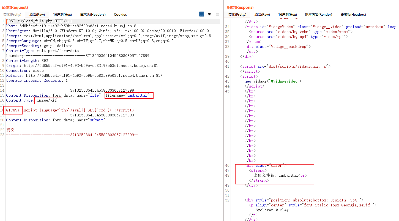This screenshot has width=399, height=221.
Task: Click the Accept-Language header line
Action: [x=90, y=41]
